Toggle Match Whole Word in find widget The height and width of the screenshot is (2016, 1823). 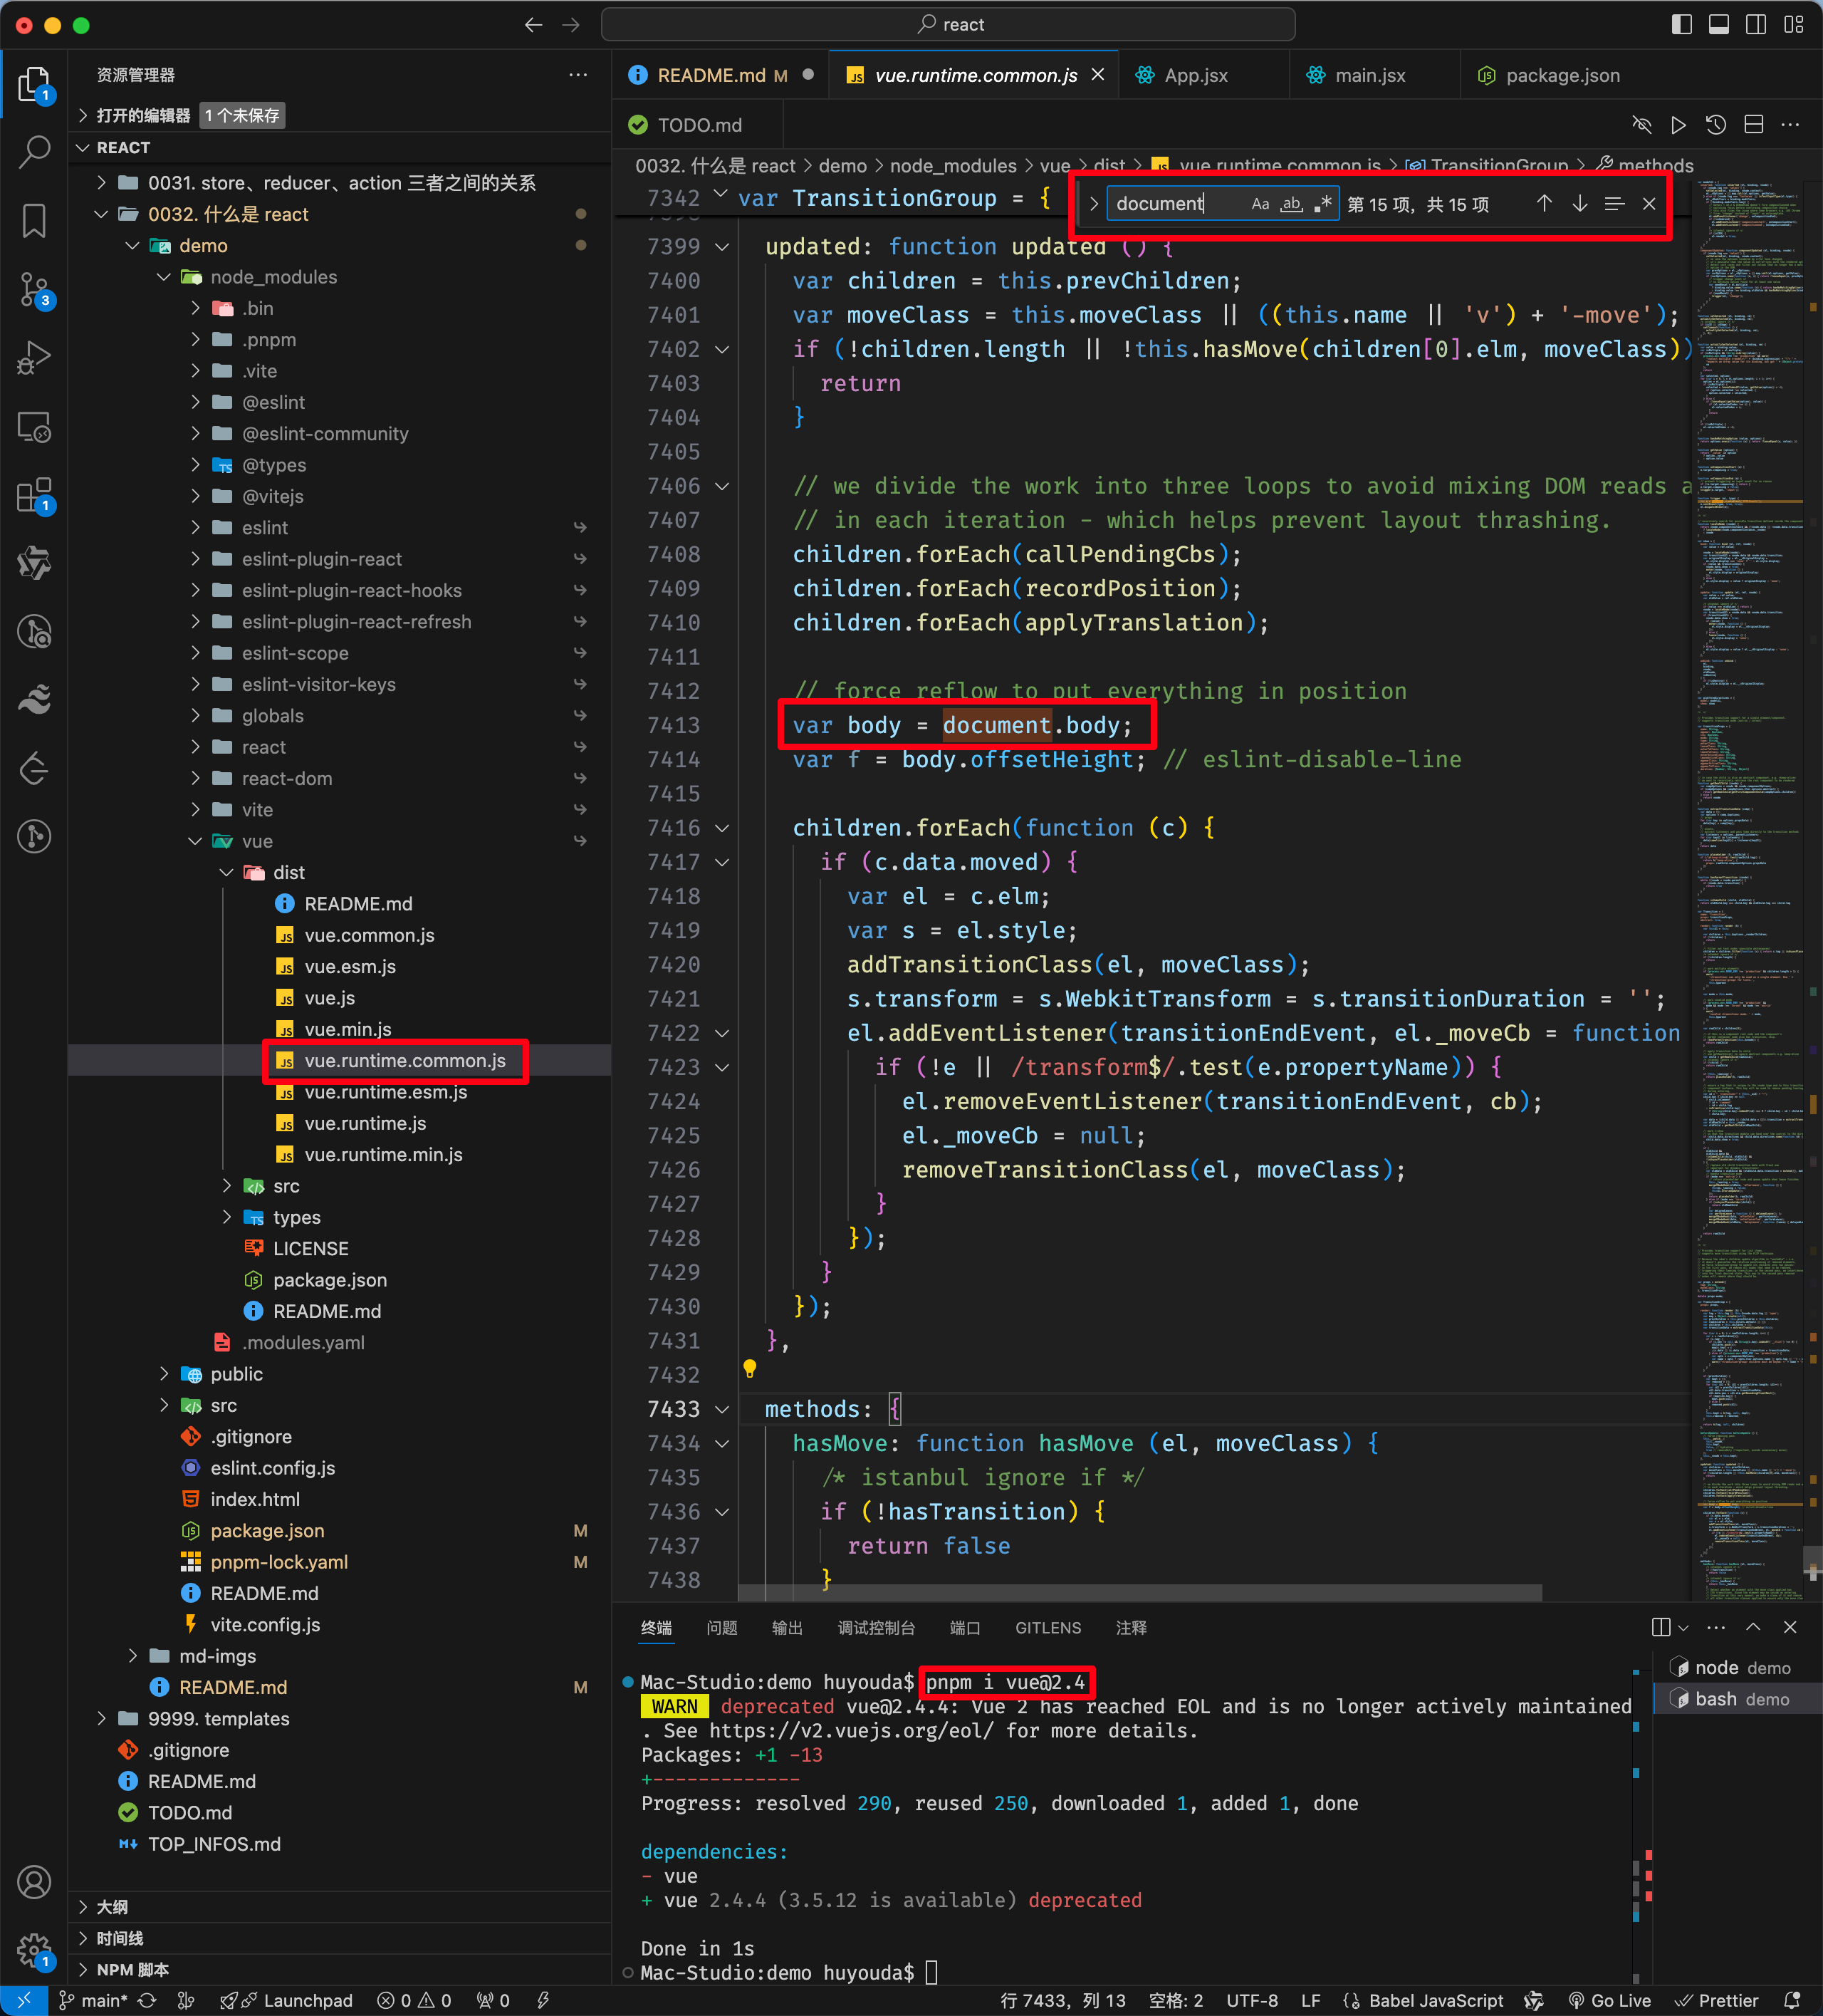pyautogui.click(x=1291, y=204)
